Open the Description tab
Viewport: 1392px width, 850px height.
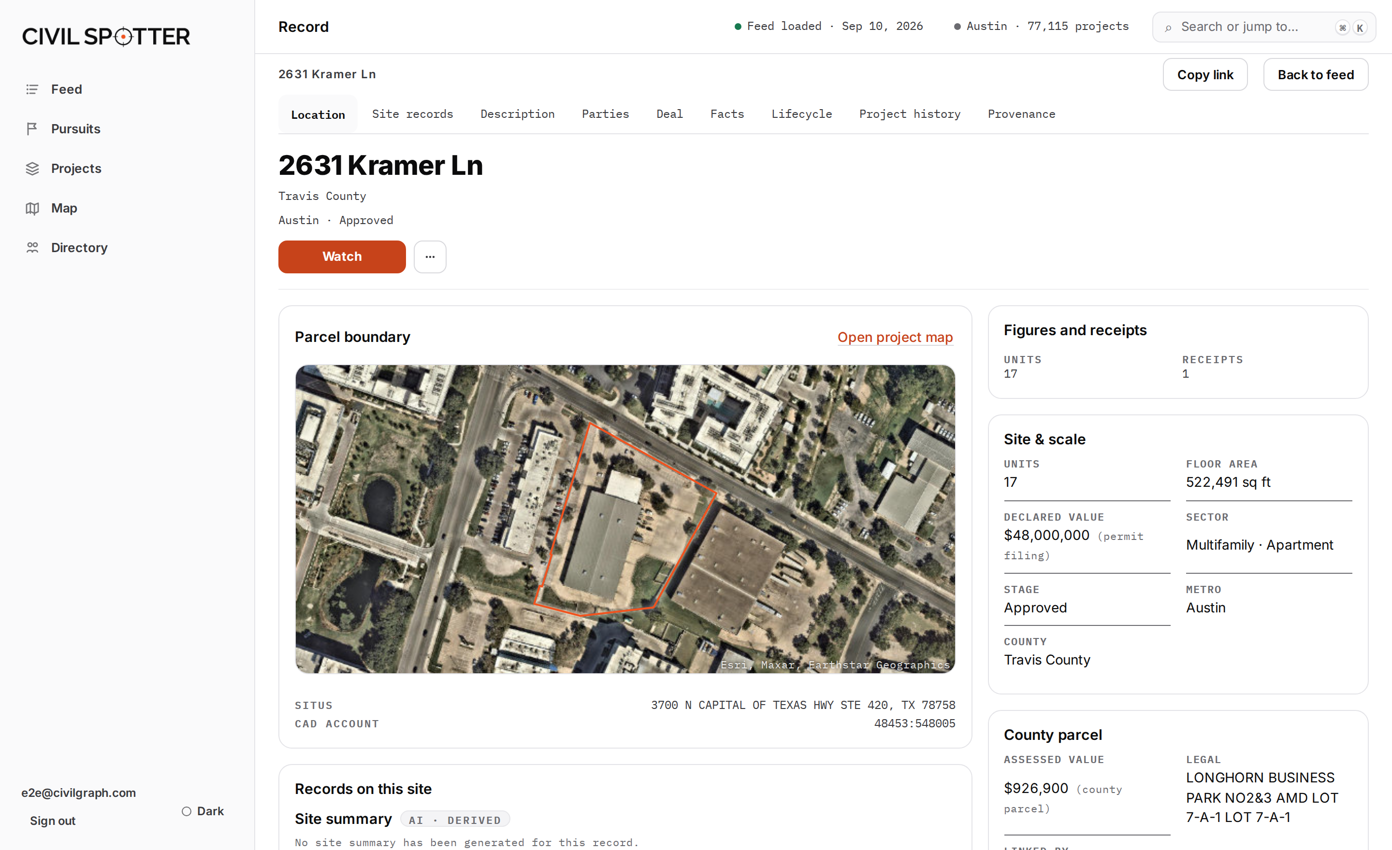click(x=518, y=114)
